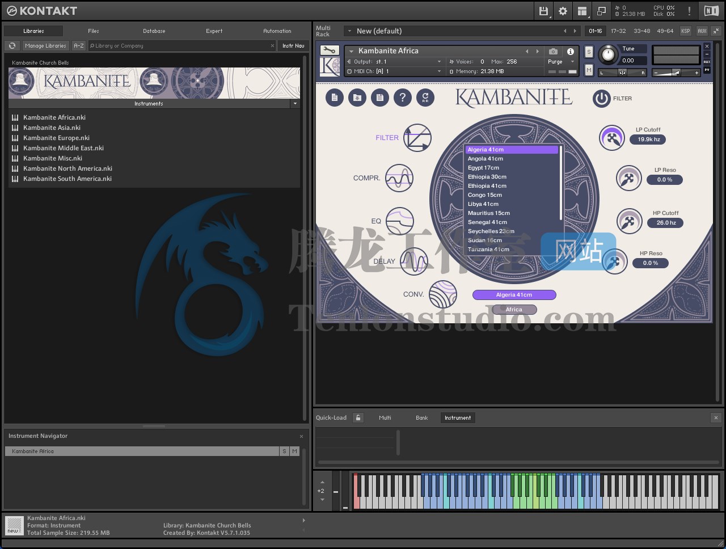
Task: Click the Library or Company search field
Action: click(x=181, y=46)
